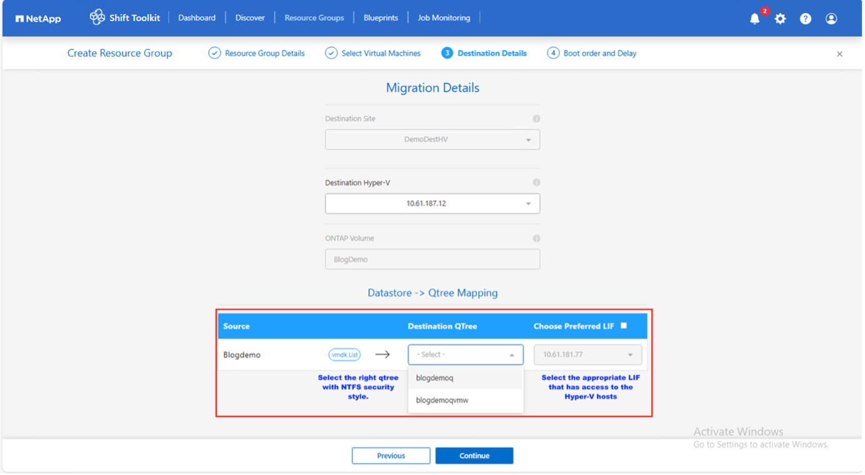This screenshot has height=475, width=865.
Task: Open the Destination Hyper-V dropdown
Action: point(432,203)
